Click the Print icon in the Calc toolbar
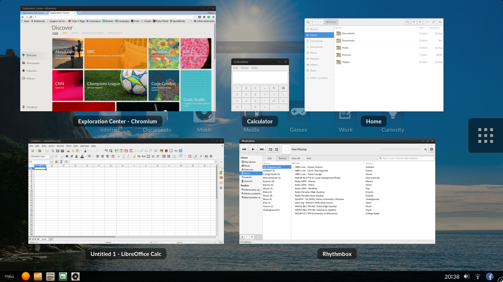 [58, 151]
